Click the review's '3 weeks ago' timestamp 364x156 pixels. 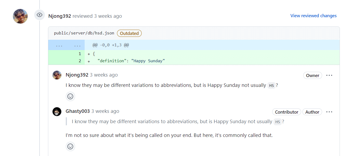108,16
